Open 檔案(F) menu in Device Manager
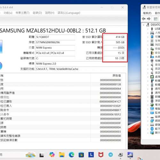 147,13
